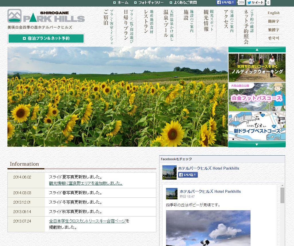Click the Facebook widget scrollbar
This screenshot has height=246, width=294.
pyautogui.click(x=282, y=195)
